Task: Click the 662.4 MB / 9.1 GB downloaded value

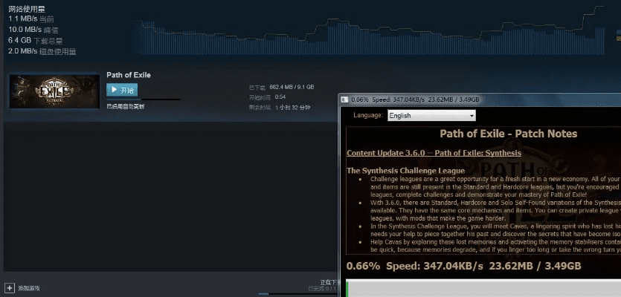Action: (291, 87)
